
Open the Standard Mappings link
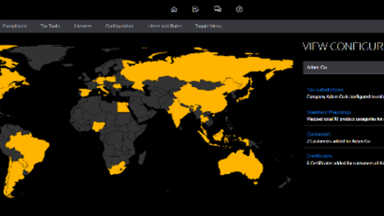click(329, 112)
